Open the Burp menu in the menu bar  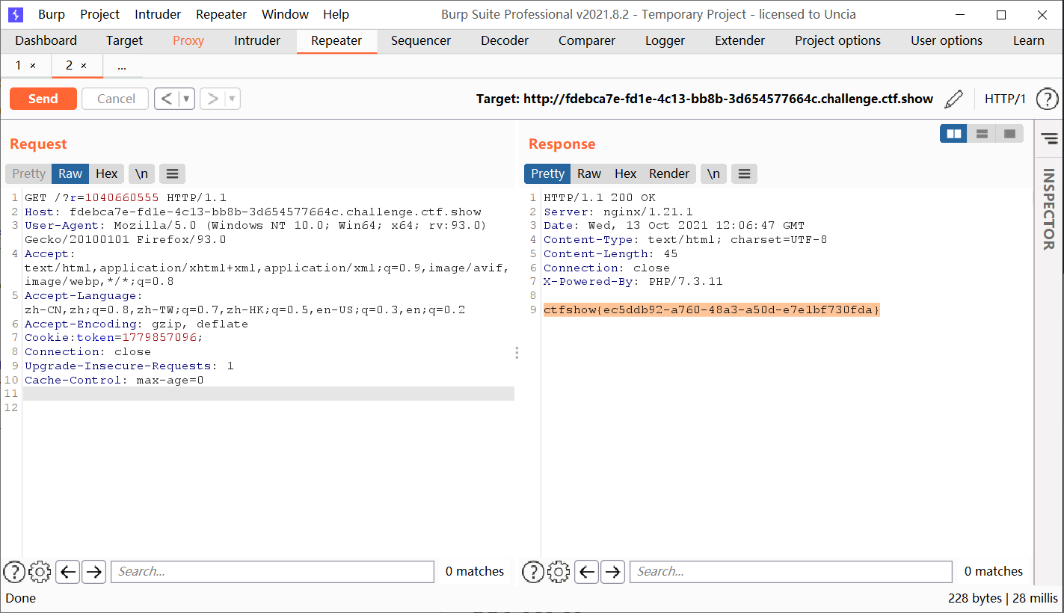[52, 14]
